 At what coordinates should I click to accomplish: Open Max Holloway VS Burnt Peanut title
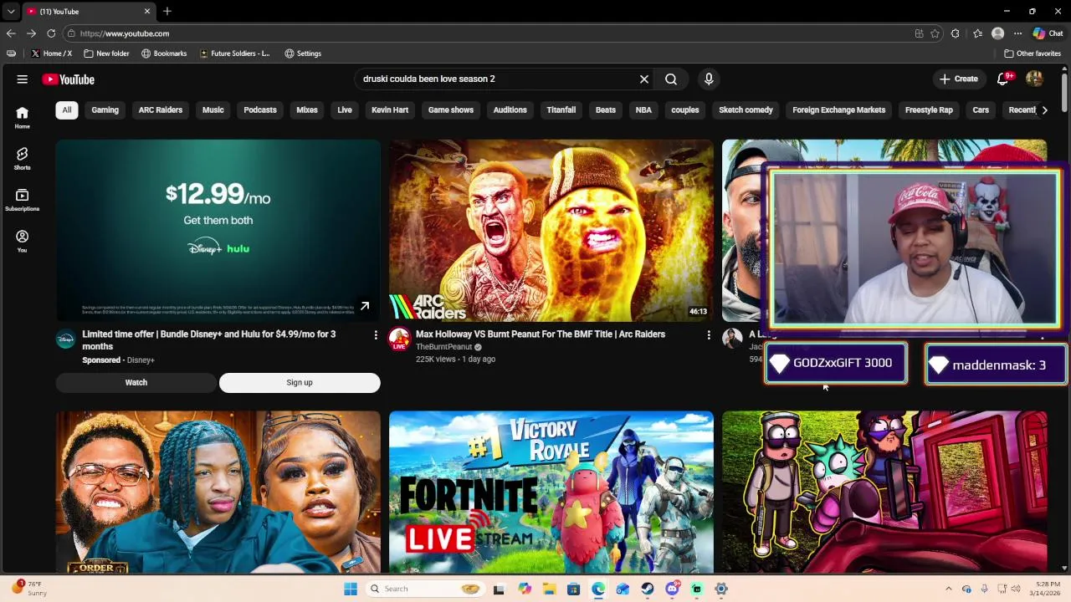click(541, 334)
